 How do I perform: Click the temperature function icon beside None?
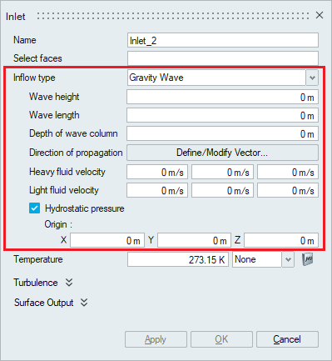(x=308, y=259)
